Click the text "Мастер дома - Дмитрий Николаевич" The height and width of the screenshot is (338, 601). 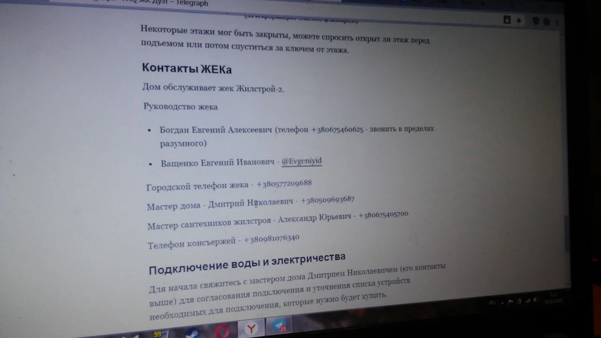[220, 204]
